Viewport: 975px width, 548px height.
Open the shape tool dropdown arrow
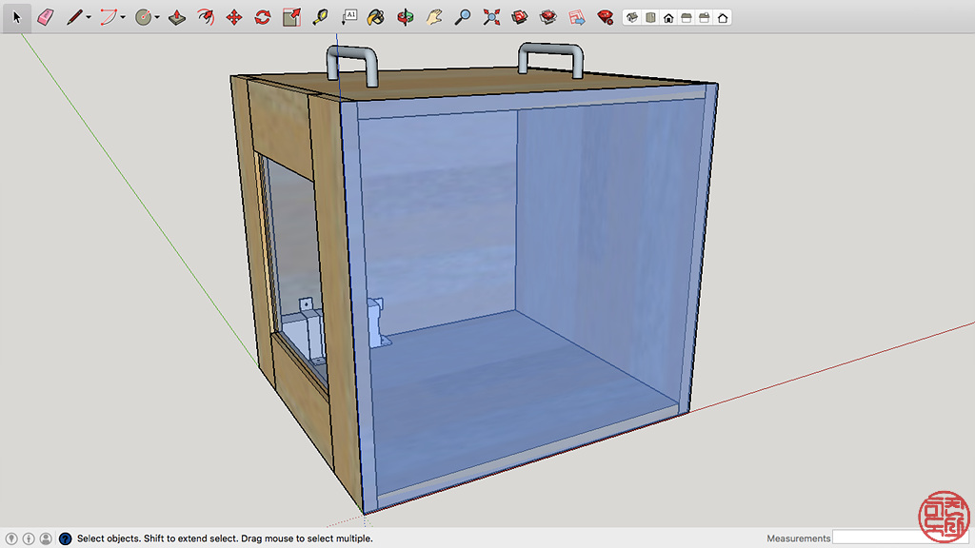click(x=157, y=17)
